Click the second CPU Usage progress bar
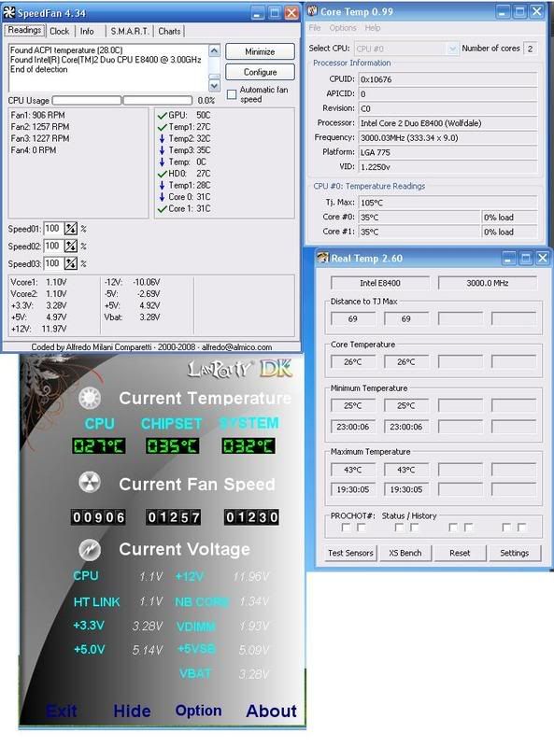 coord(158,101)
